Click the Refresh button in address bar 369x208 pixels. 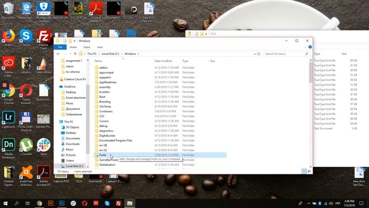259,54
